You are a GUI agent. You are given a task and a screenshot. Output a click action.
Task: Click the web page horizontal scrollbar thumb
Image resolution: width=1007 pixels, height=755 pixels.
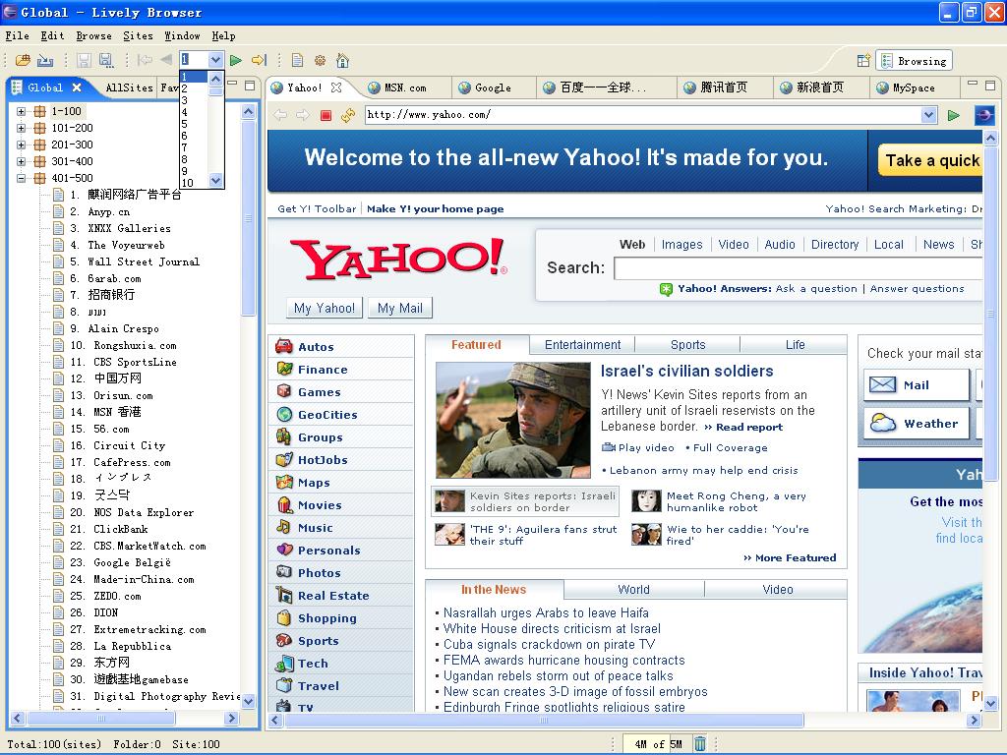pos(544,721)
